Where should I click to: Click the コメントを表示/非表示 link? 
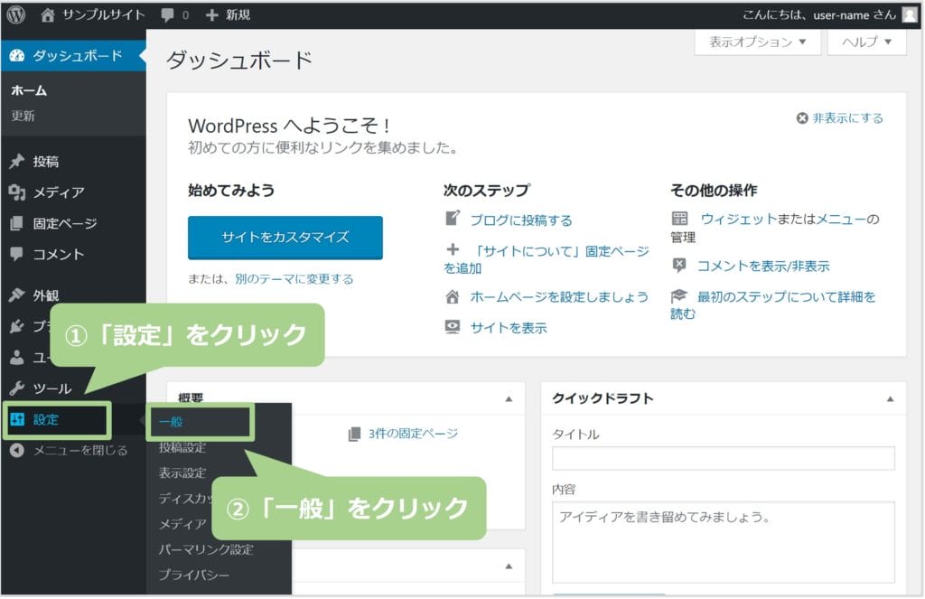click(763, 267)
